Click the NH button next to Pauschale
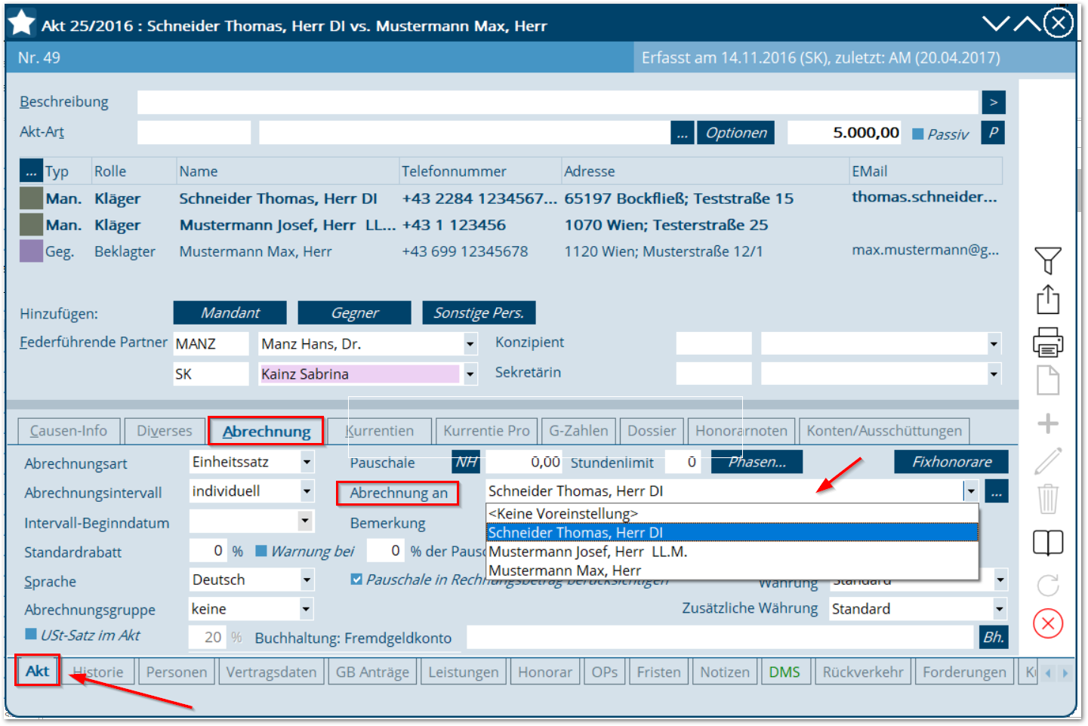 click(467, 462)
